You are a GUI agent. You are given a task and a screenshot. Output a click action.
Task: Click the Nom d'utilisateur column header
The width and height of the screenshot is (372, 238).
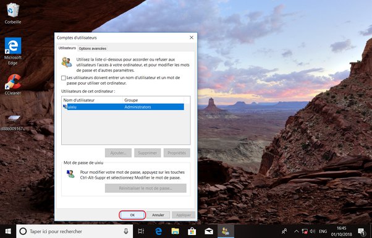(x=92, y=100)
